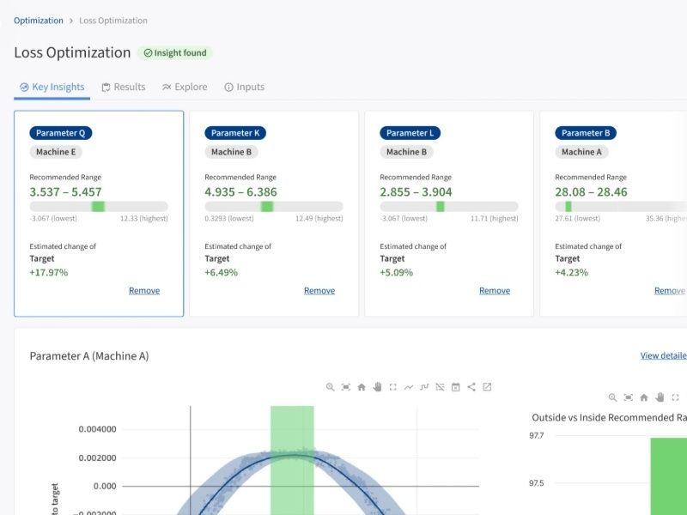Viewport: 687px width, 515px height.
Task: Click box-select icon on Outside vs Inside chart
Action: click(x=675, y=397)
